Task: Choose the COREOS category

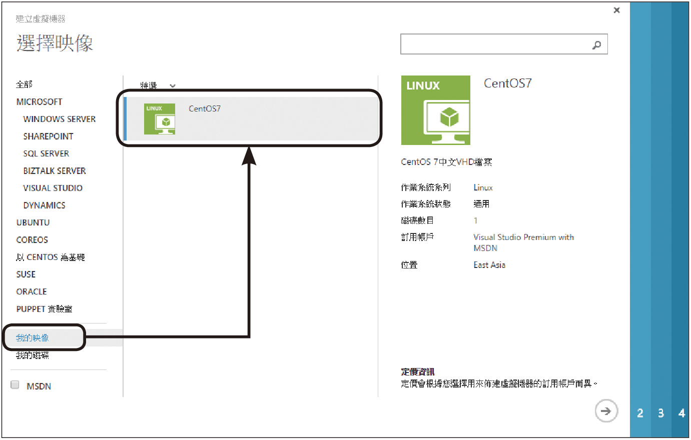Action: [x=32, y=239]
